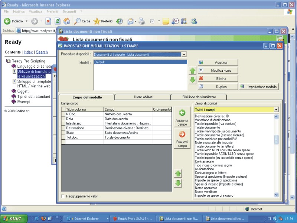297x223 pixels.
Task: Click the Importazione modello button
Action: click(x=258, y=87)
